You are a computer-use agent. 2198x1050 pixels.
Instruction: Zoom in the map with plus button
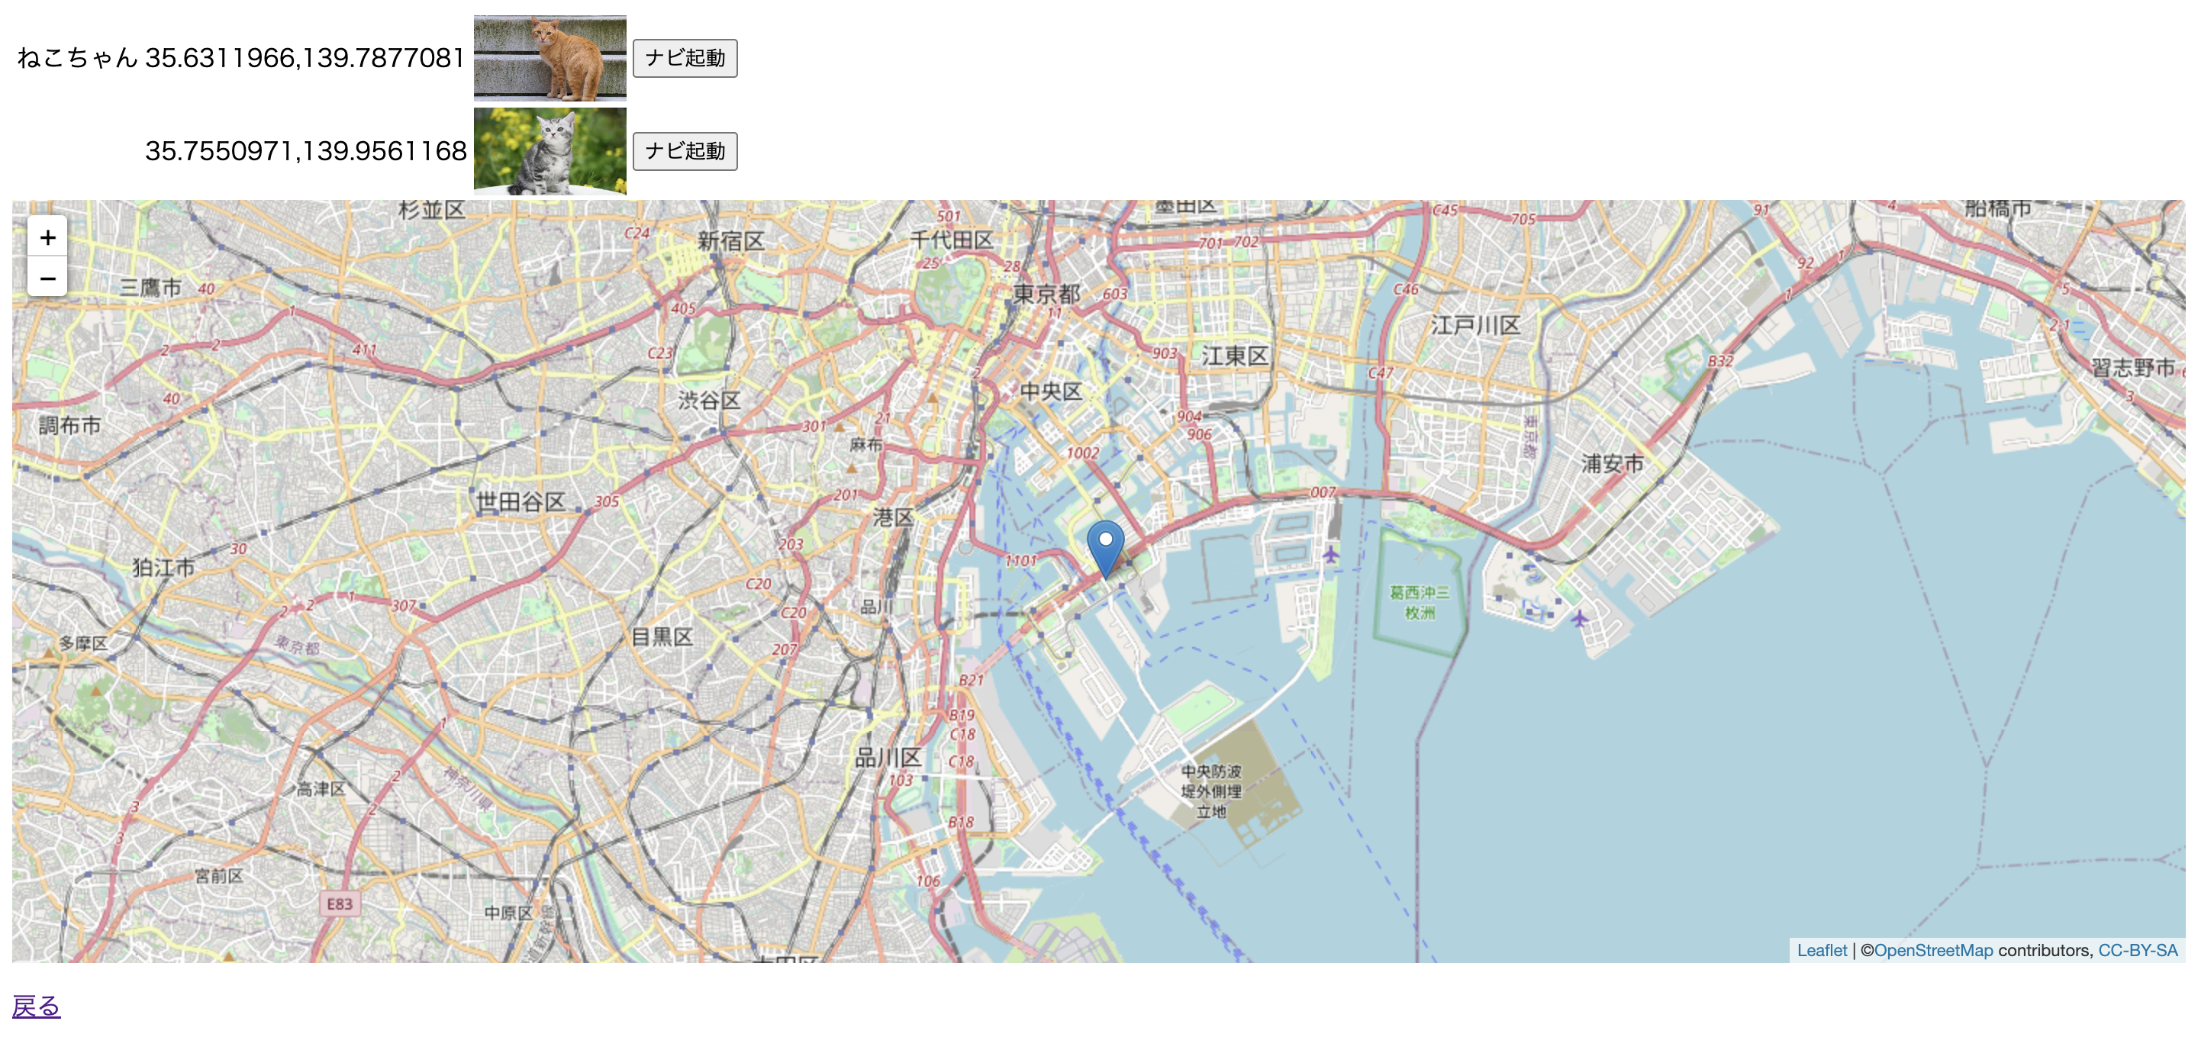(48, 237)
